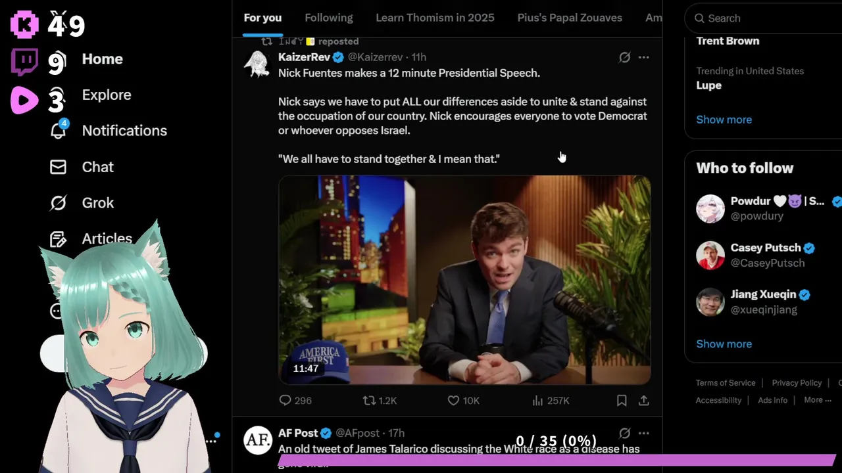The image size is (842, 473).
Task: Open Jiang Xueqin avatar
Action: [710, 302]
